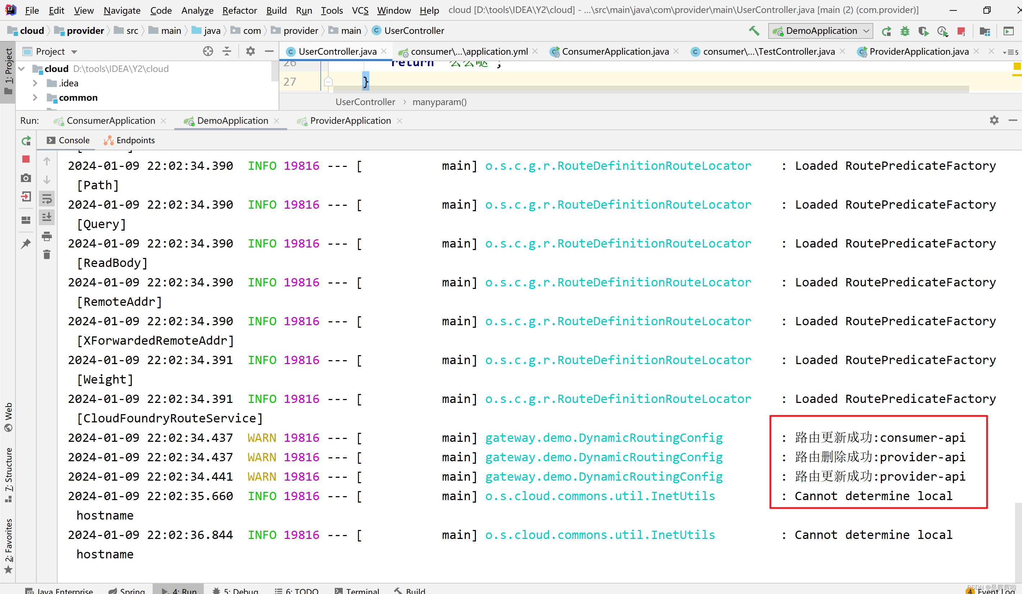Screen dimensions: 1022x594
Task: Switch to the ProviderApplication run tab
Action: (x=350, y=121)
